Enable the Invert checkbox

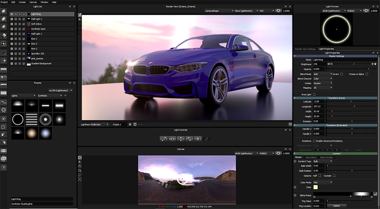point(342,74)
